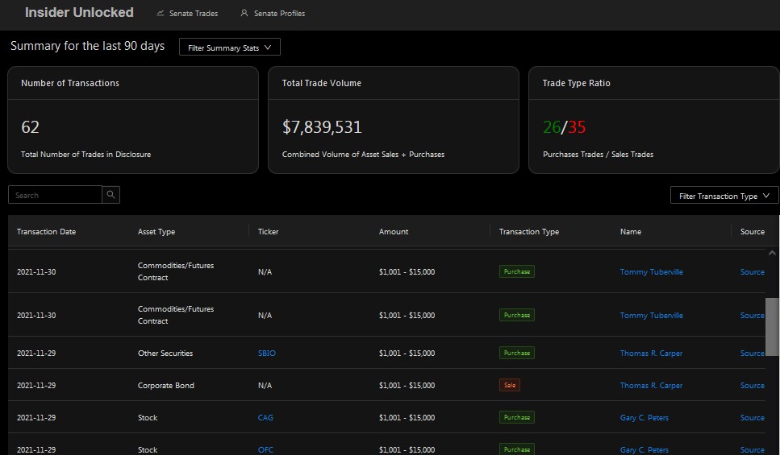The width and height of the screenshot is (780, 455).
Task: Open Source link for the Corporate Bond row
Action: point(752,386)
